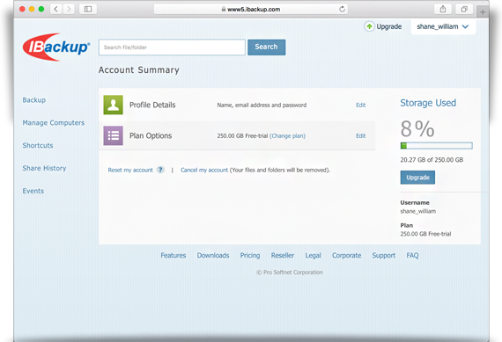Click Cancel my account link

[204, 170]
